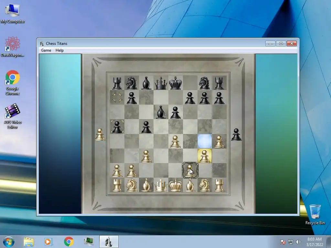Select the white pawn on e4
331x248 pixels.
coord(176,141)
